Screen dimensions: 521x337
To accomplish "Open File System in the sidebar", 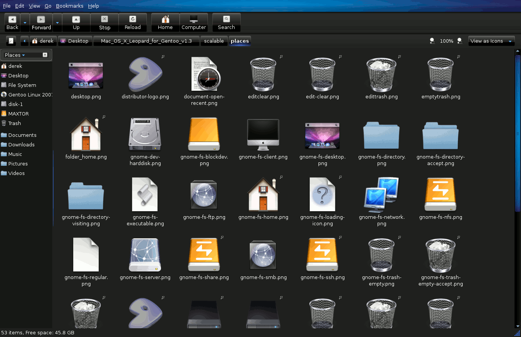I will click(x=26, y=85).
